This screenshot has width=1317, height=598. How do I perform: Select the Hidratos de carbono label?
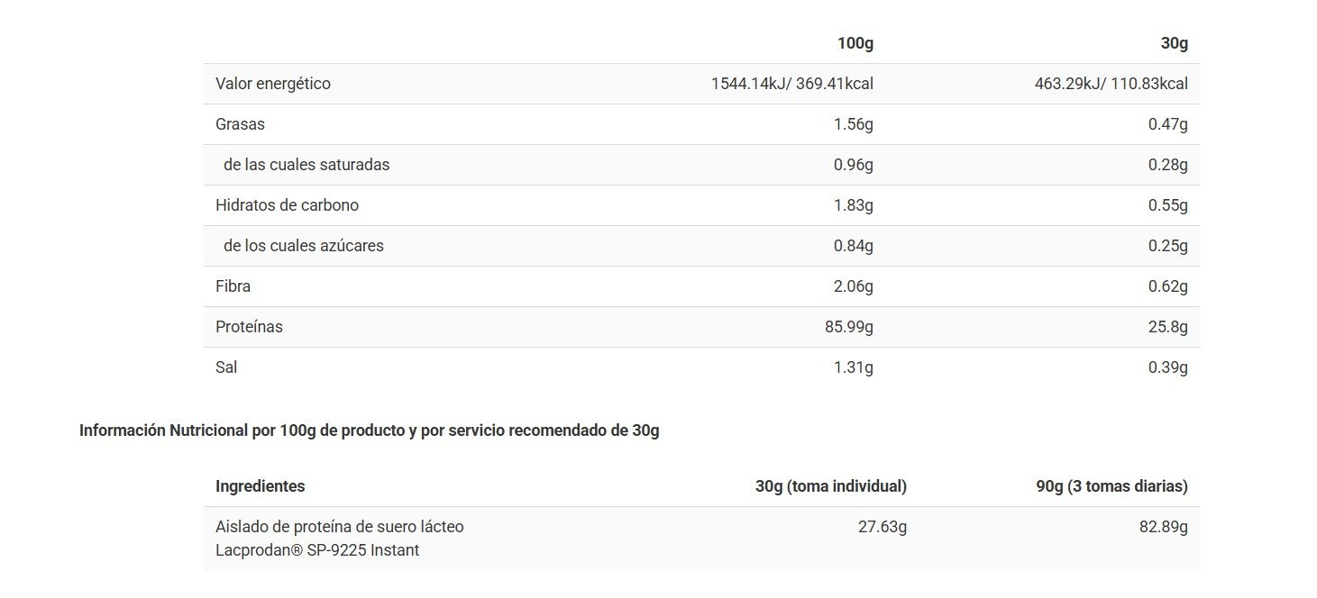(287, 205)
